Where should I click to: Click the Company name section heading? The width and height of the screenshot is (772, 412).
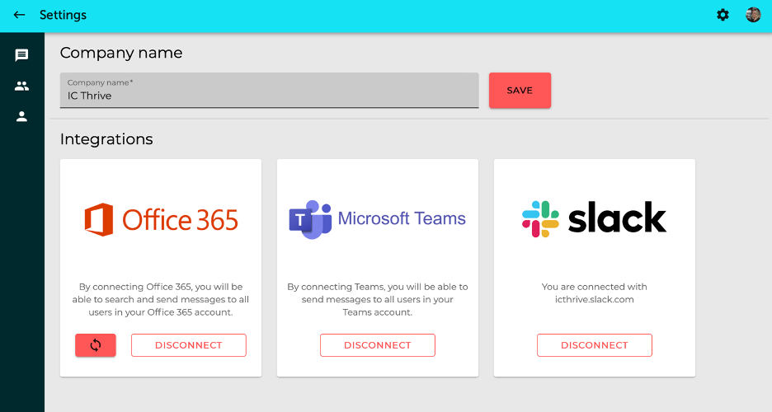[x=121, y=53]
